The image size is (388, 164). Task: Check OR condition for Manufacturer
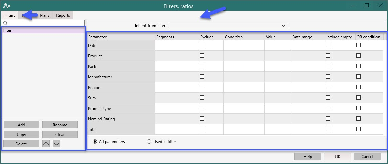[x=358, y=77]
